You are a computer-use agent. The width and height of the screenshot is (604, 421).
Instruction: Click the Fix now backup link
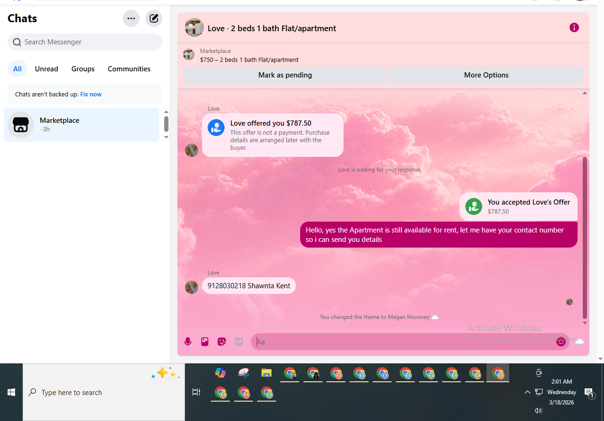pos(91,95)
